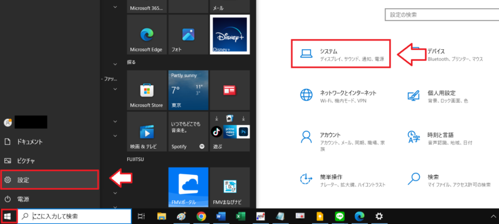Open the システム settings category
The height and width of the screenshot is (224, 499).
click(x=341, y=54)
